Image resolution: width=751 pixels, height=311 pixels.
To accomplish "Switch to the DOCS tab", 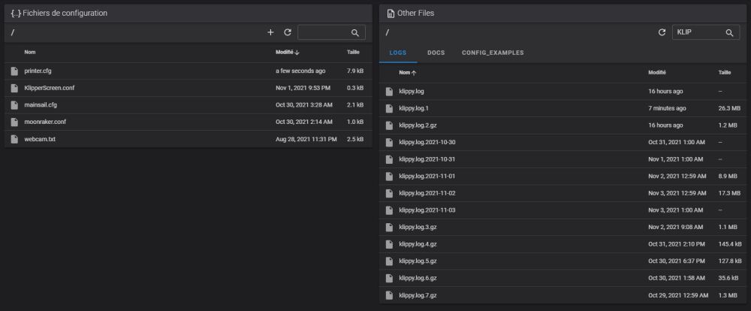I will click(436, 53).
